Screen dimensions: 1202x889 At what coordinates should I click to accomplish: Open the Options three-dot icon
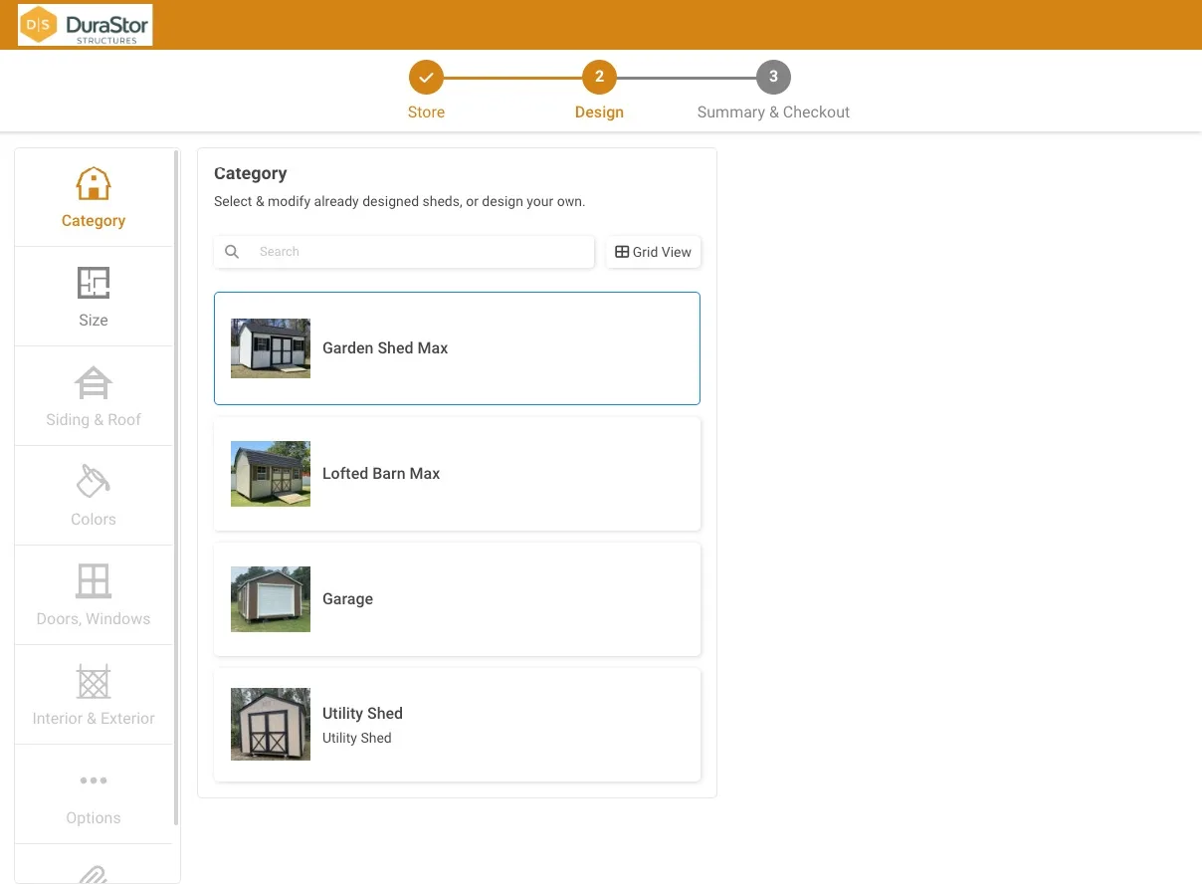point(94,780)
